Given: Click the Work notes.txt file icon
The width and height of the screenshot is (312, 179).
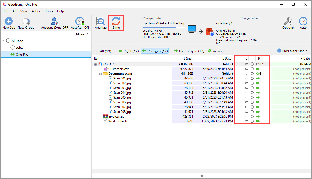Looking at the screenshot, I should (x=105, y=121).
